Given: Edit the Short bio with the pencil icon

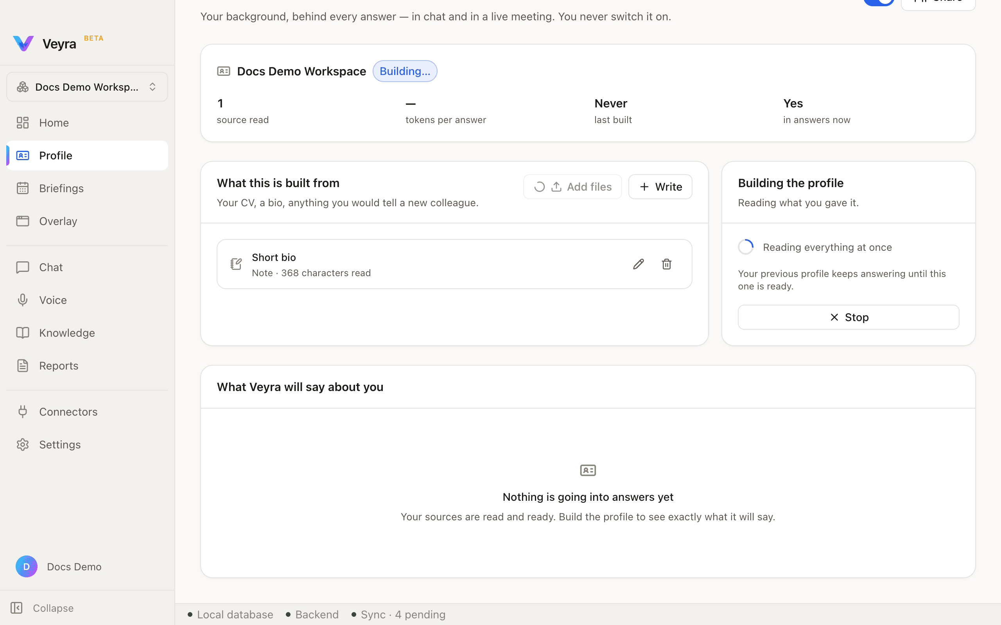Looking at the screenshot, I should click(638, 264).
